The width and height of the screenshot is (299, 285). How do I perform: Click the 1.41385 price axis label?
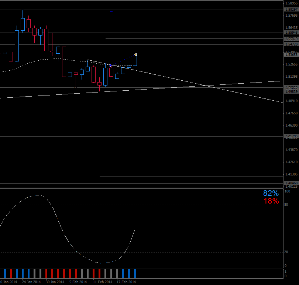click(291, 174)
